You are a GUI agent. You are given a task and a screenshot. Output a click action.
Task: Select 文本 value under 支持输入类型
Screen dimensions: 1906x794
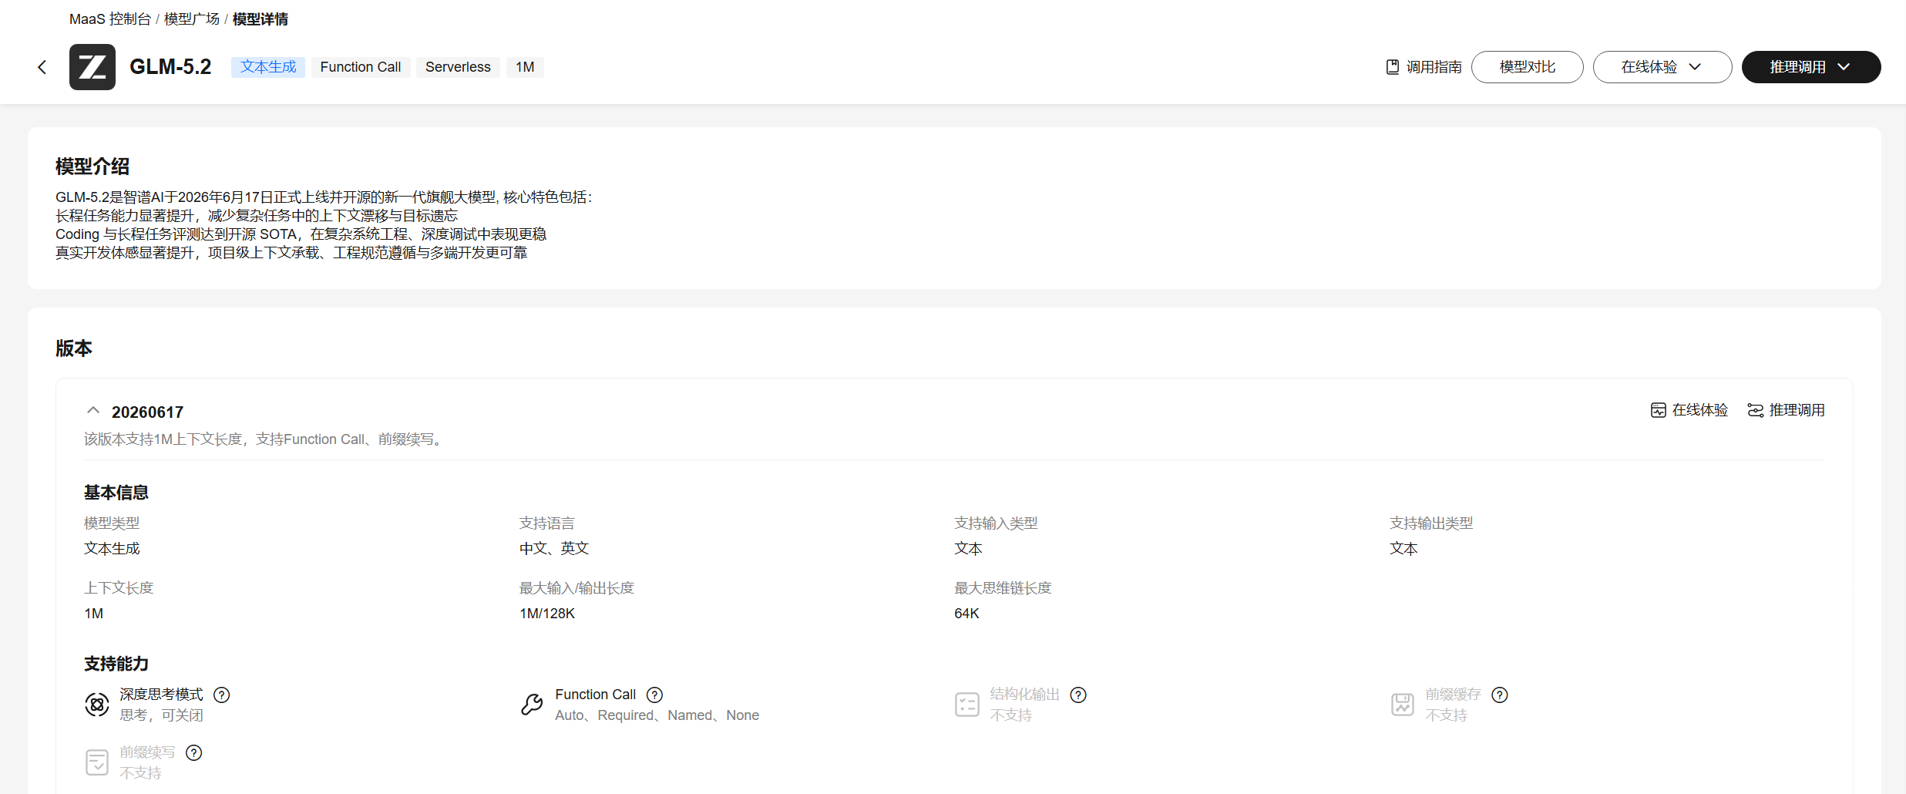pos(968,548)
